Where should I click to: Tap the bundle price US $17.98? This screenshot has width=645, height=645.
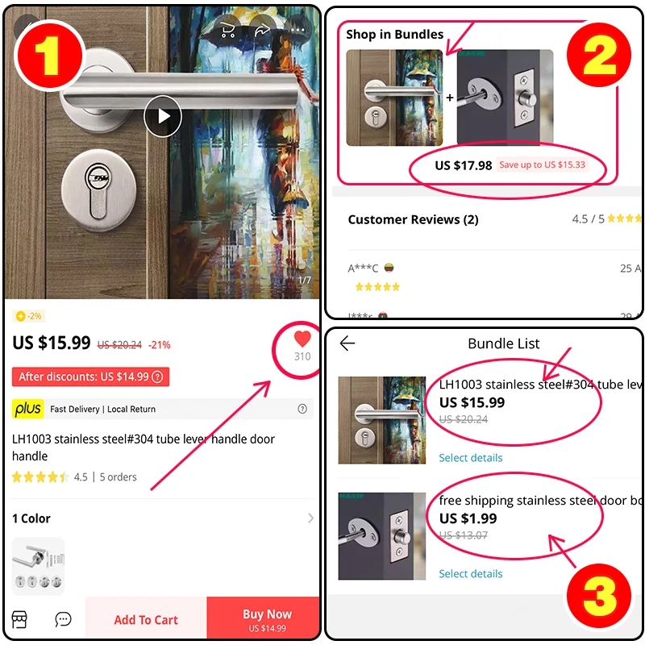point(463,165)
